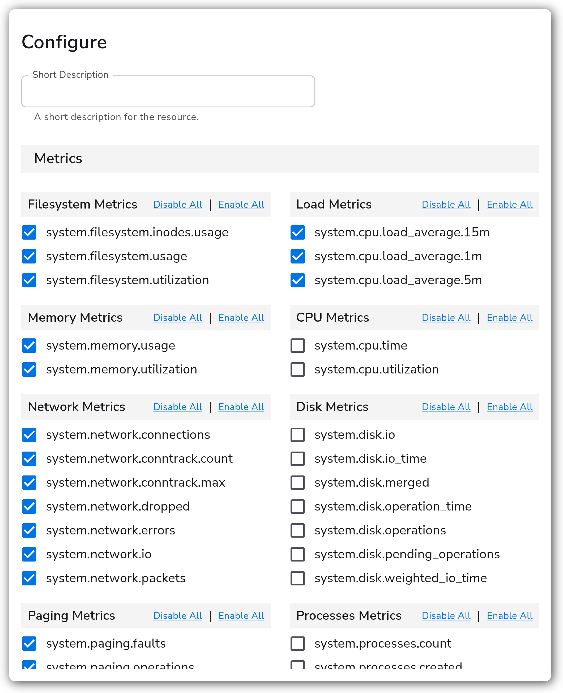The image size is (563, 693).
Task: Enable all Processes Metrics
Action: 510,616
